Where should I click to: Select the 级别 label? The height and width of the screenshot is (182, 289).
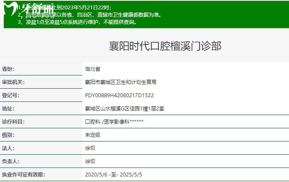tap(8, 135)
